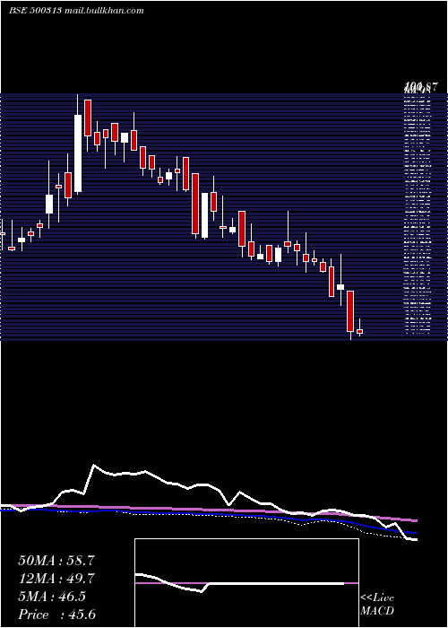Click the BSE 500313 mail.bullkhan.com header text
The image size is (448, 628).
point(76,11)
